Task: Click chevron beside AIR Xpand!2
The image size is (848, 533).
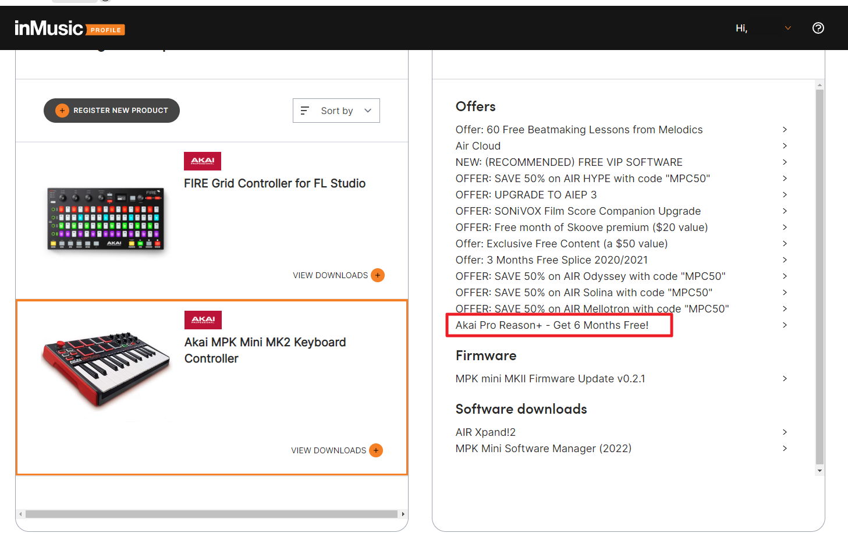Action: tap(785, 432)
